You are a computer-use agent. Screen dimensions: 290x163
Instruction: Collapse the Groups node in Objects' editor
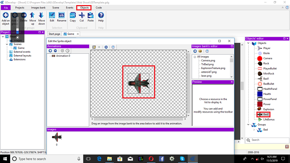[248, 125]
